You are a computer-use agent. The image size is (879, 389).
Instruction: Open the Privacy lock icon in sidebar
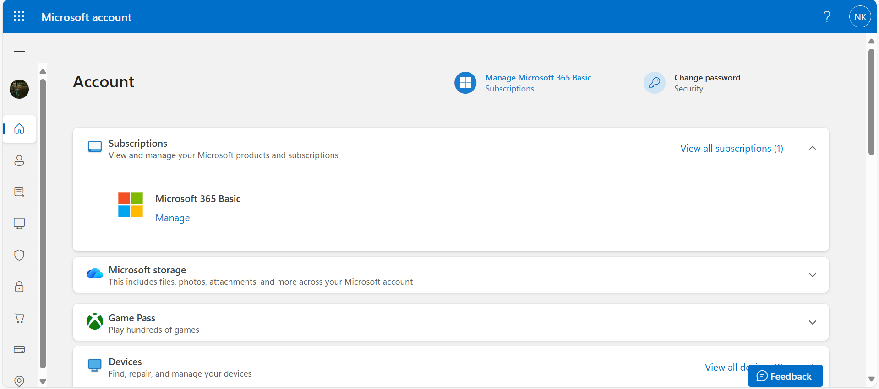[19, 287]
